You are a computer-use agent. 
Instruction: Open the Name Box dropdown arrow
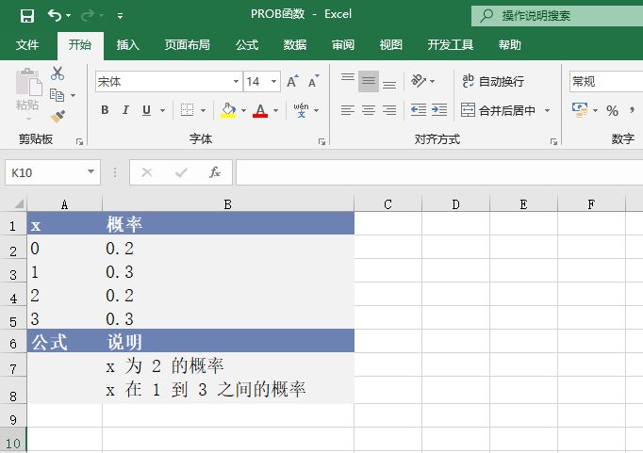click(91, 172)
